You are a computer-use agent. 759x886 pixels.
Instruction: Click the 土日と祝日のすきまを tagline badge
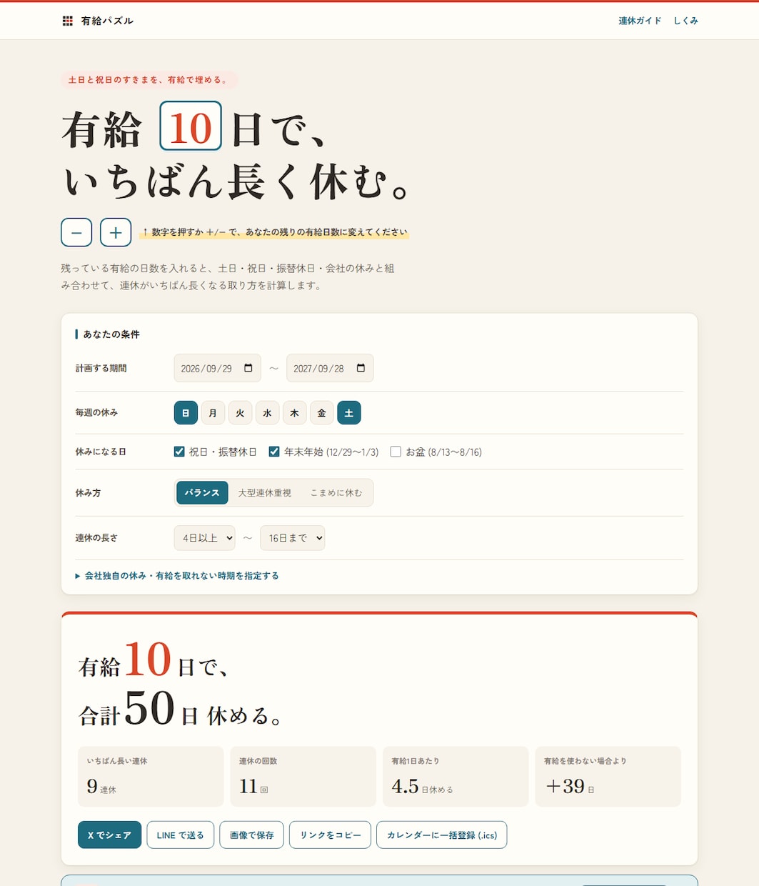click(x=149, y=80)
